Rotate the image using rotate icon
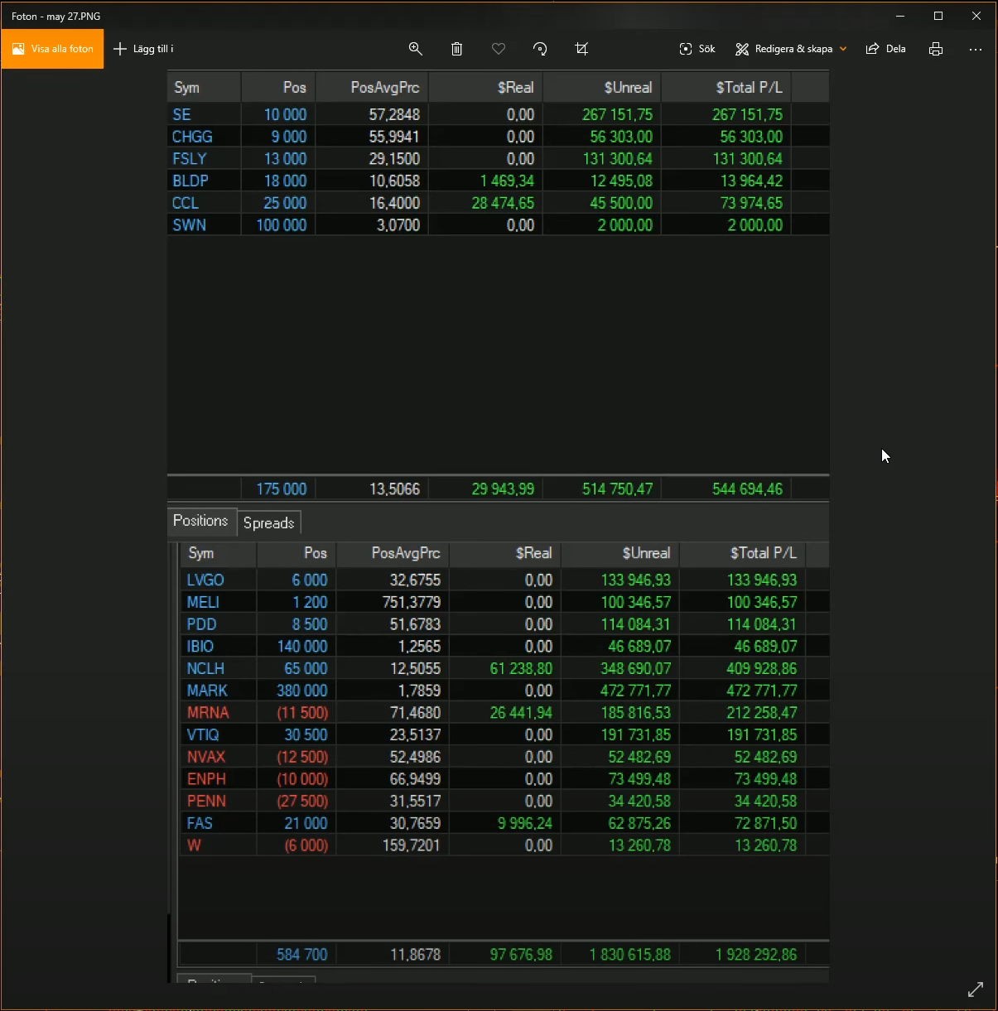This screenshot has height=1011, width=998. coord(540,49)
